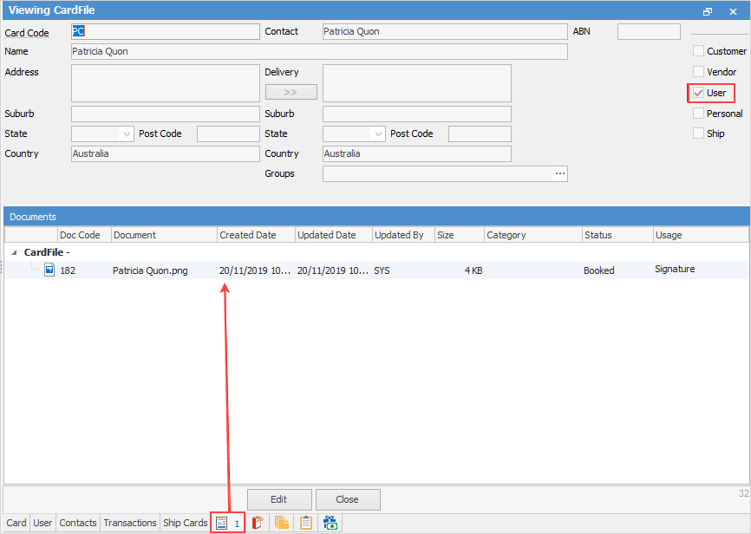751x534 pixels.
Task: Click the Created Date column header
Action: pyautogui.click(x=255, y=235)
